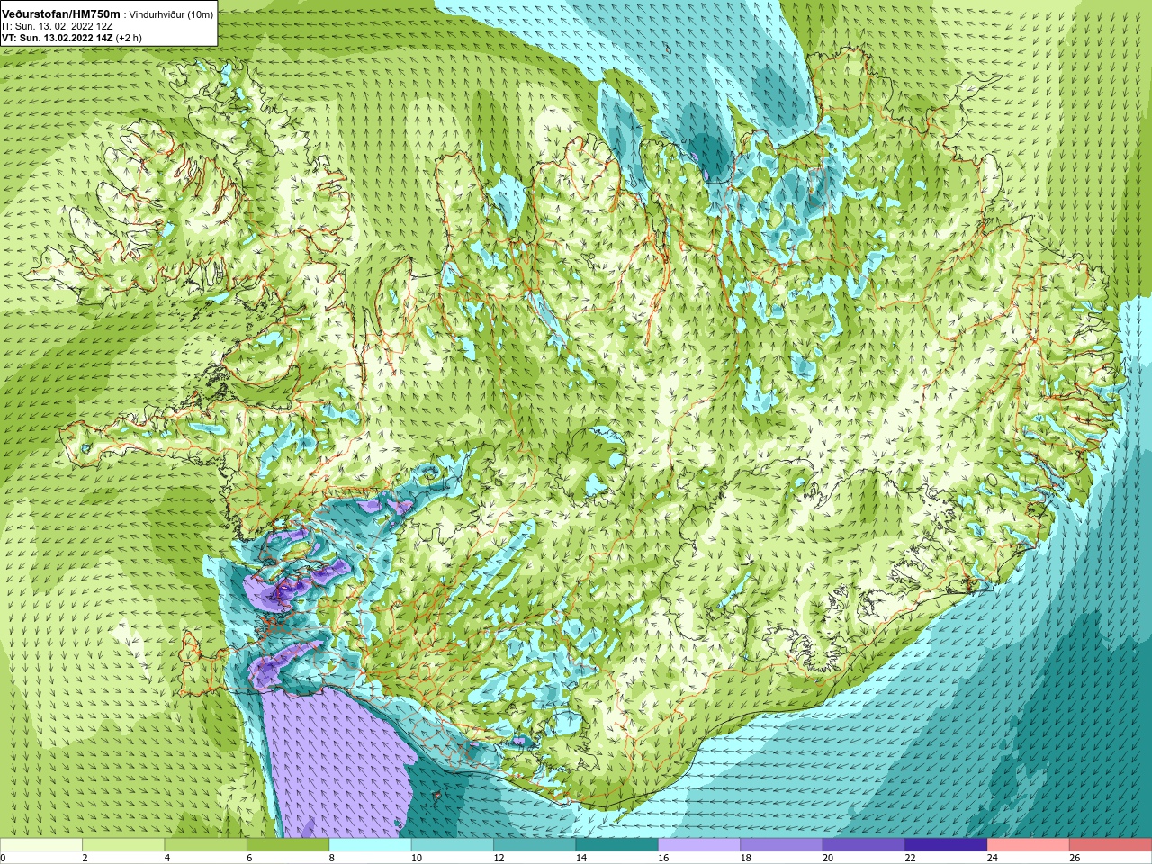Click the "12" number under the legend
Viewport: 1152px width, 864px height.
pos(499,858)
